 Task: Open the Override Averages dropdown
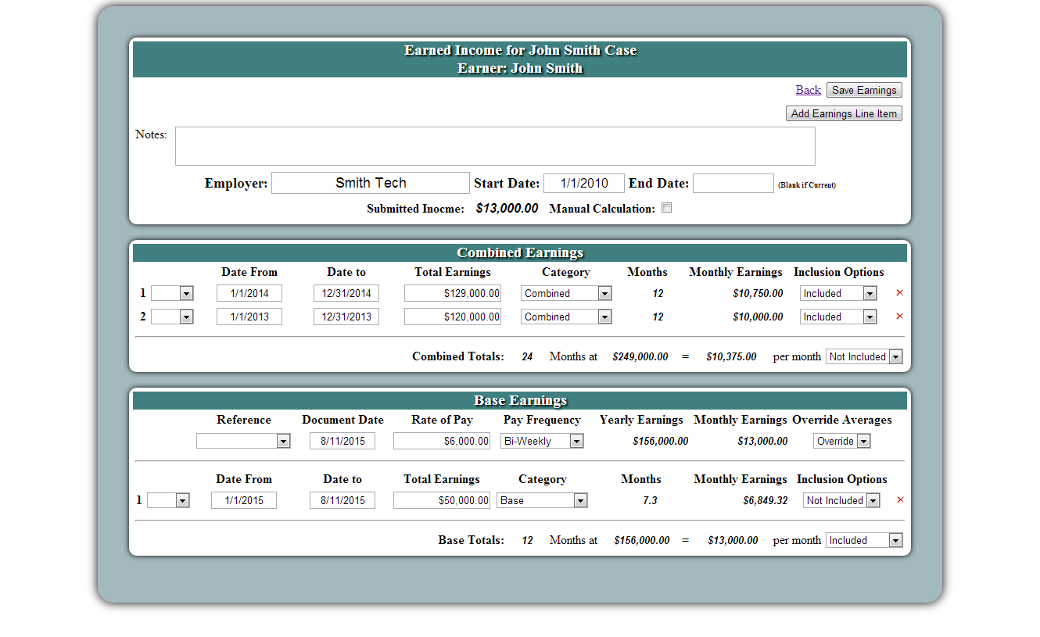point(841,440)
